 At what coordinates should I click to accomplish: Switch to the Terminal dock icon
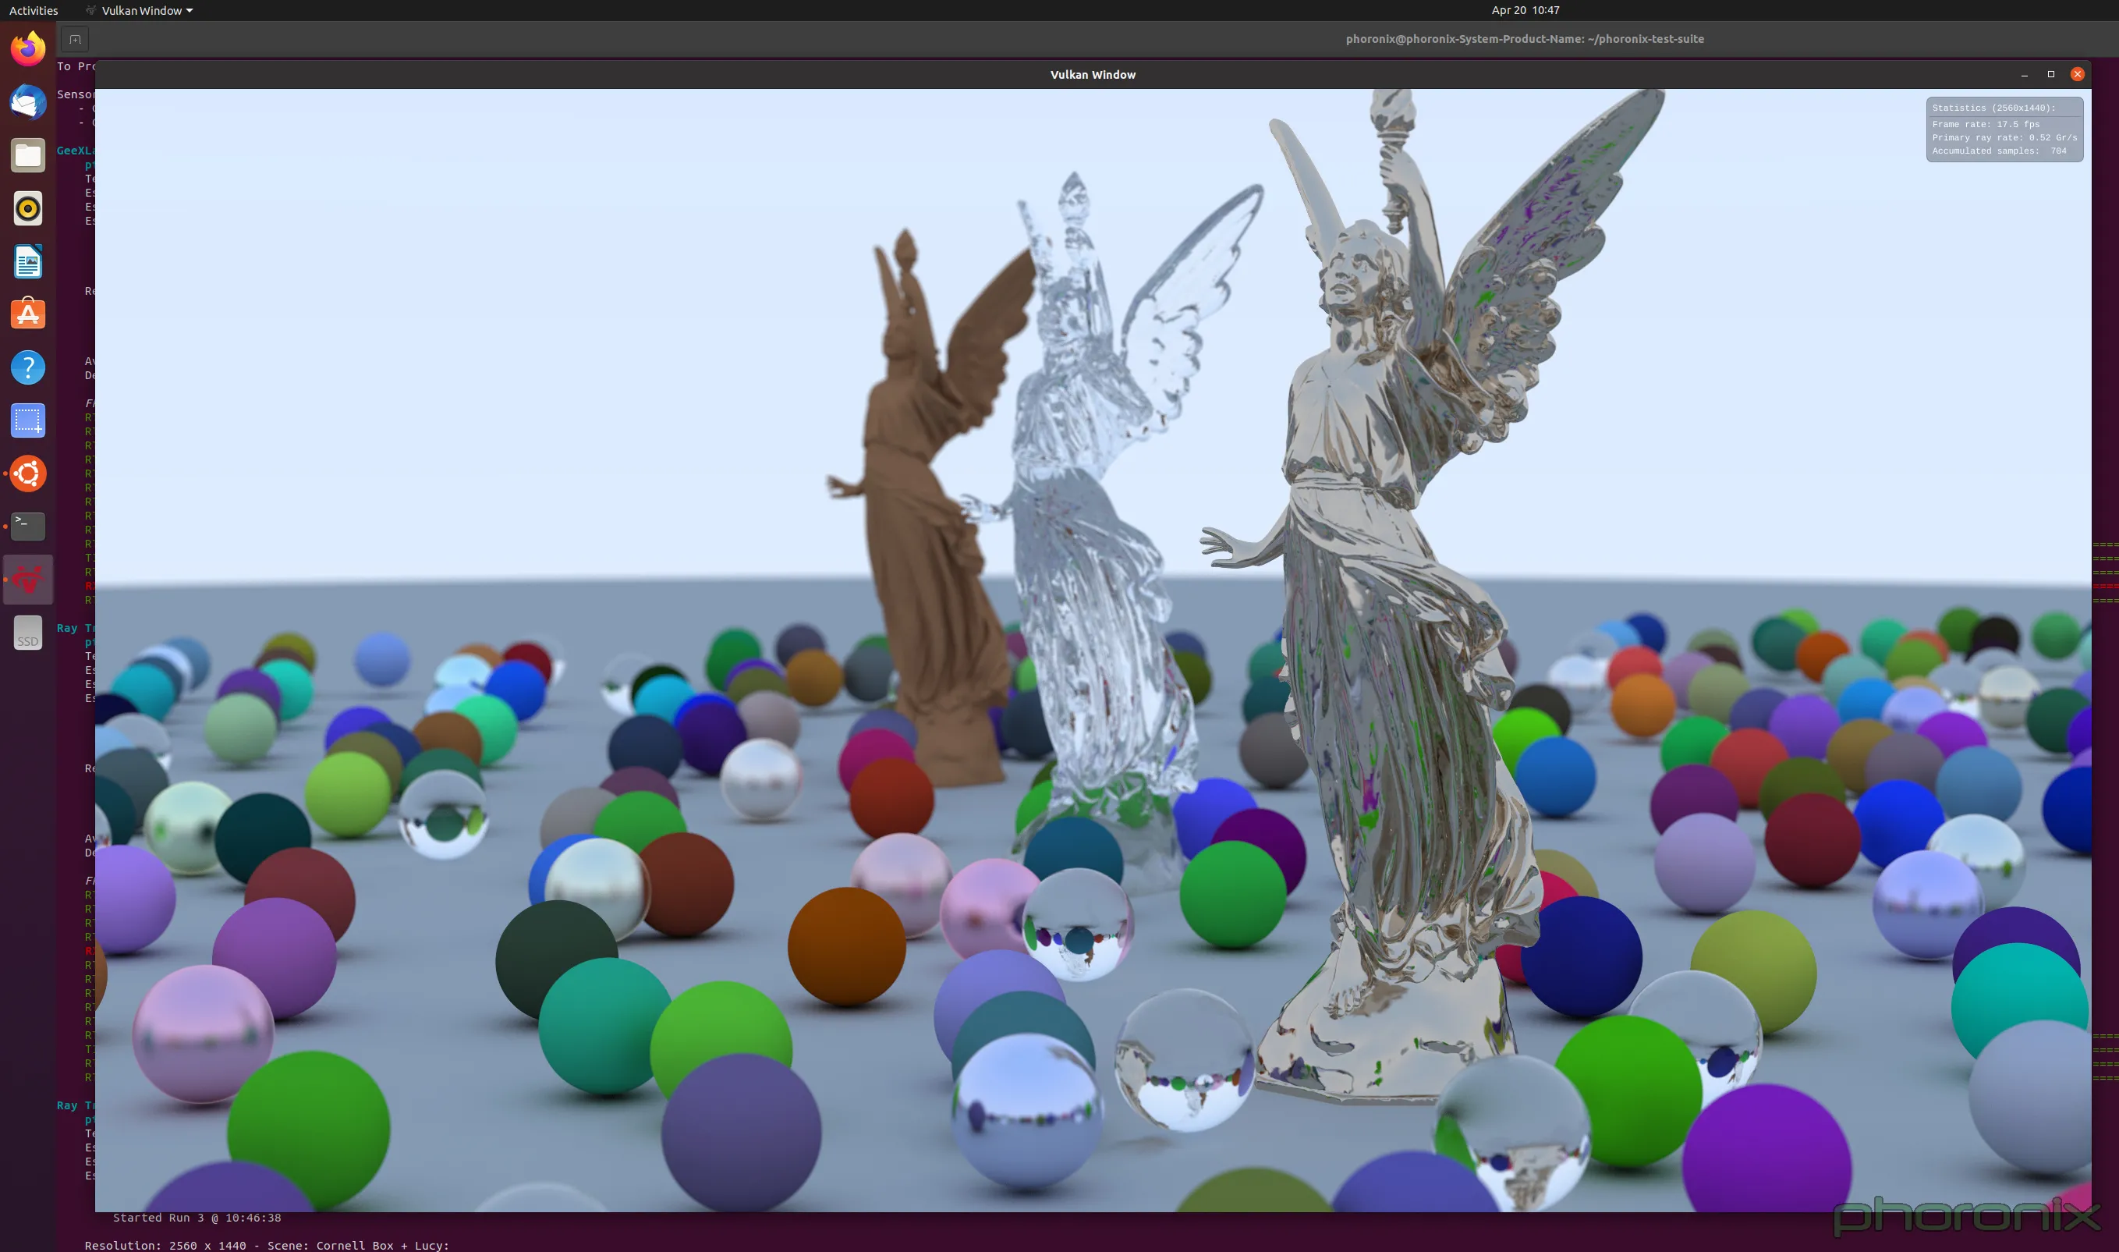coord(28,527)
